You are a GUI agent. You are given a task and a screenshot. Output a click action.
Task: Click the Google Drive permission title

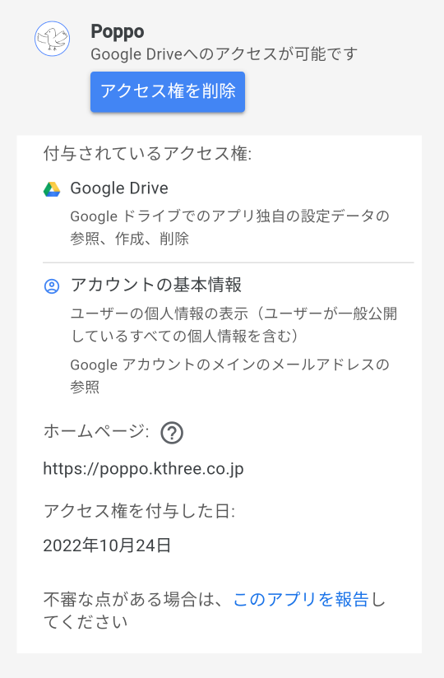point(119,188)
